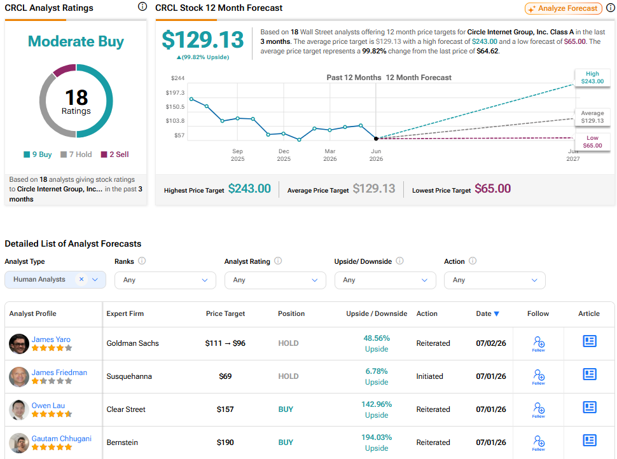Screen dimensions: 617x459
Task: Open the Ranks filter info icon
Action: click(142, 261)
